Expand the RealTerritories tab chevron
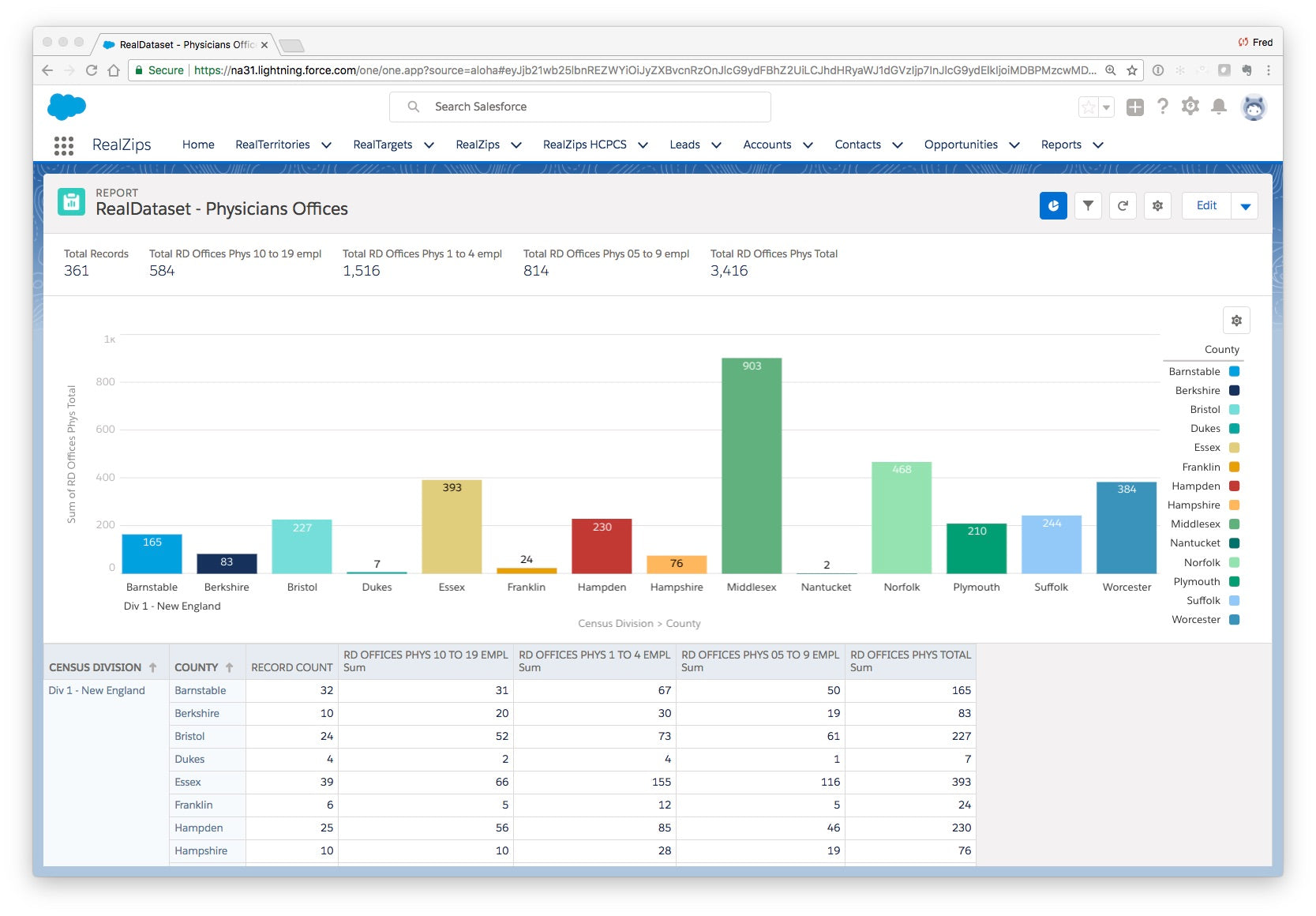The width and height of the screenshot is (1316, 916). coord(326,145)
